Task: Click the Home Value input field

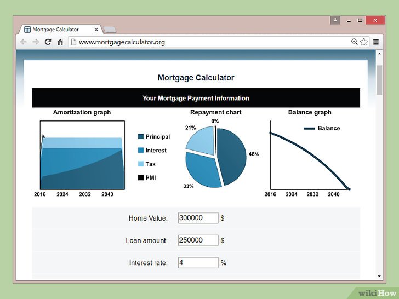Action: coord(198,218)
